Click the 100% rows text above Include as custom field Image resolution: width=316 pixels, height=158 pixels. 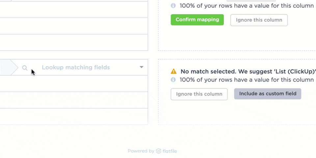(246, 80)
